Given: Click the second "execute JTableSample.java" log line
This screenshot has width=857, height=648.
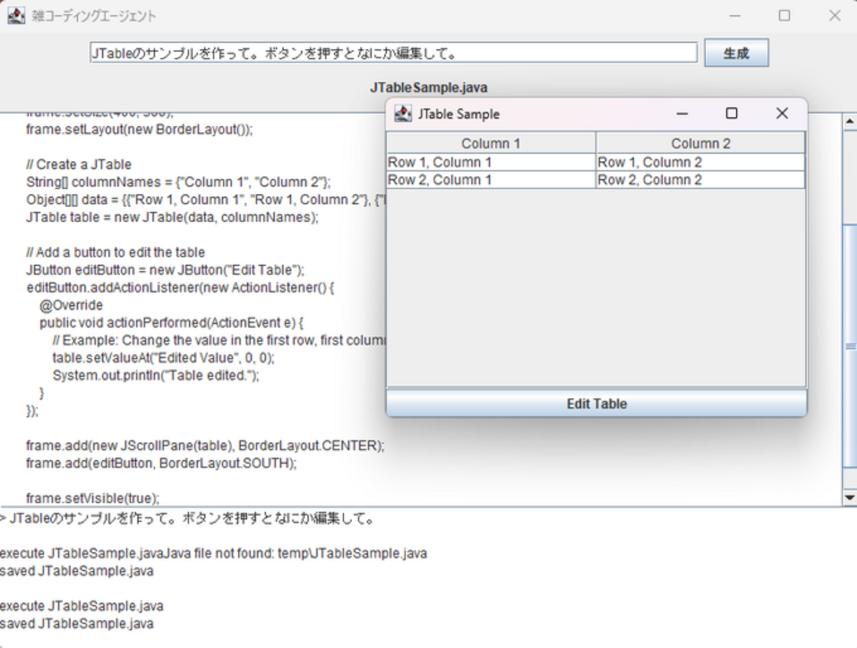Looking at the screenshot, I should tap(82, 606).
